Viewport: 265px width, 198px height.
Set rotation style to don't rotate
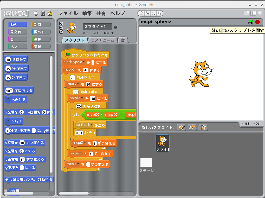pyautogui.click(x=61, y=32)
